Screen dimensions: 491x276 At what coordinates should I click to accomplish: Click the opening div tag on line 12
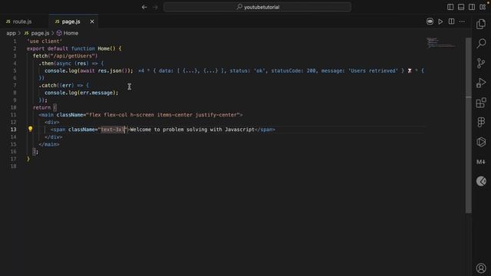[x=52, y=122]
